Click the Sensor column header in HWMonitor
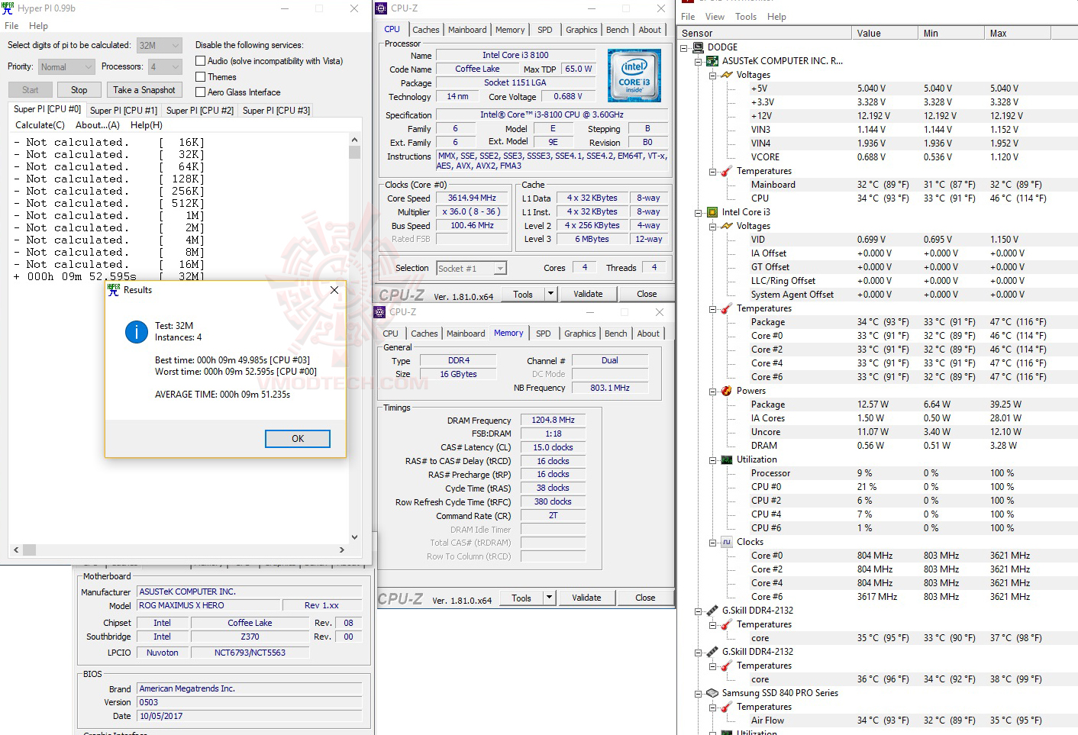 click(765, 34)
